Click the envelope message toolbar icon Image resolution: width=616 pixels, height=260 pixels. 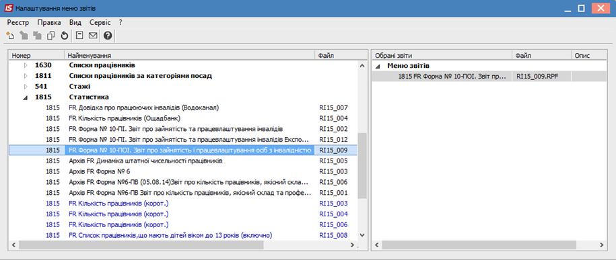93,36
